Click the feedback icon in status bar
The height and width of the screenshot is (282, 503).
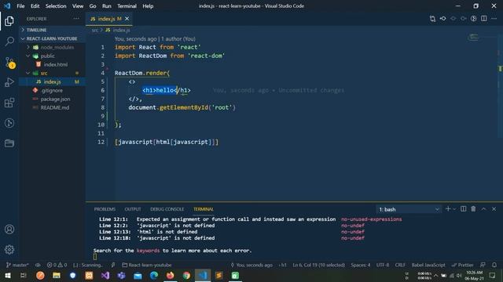pos(483,265)
